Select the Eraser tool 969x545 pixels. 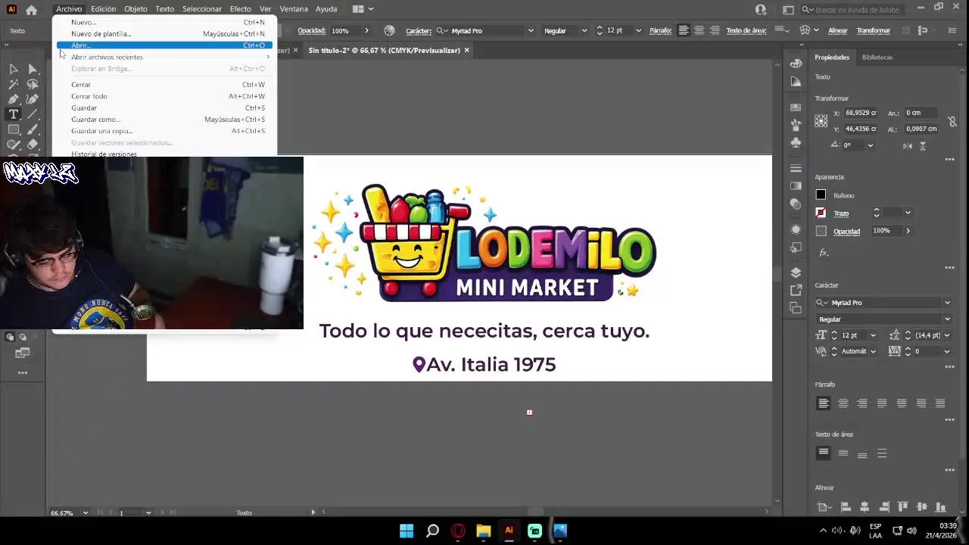click(x=33, y=145)
